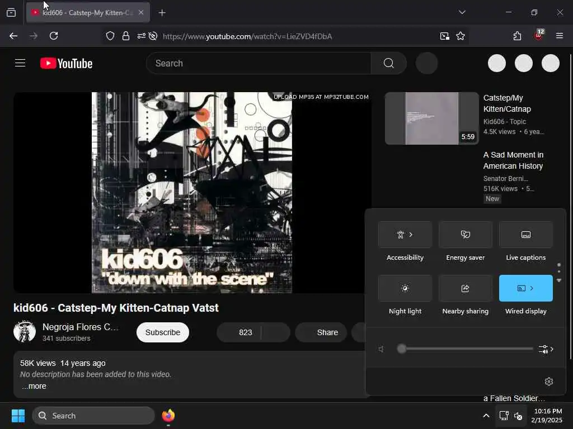Reload the current YouTube page
Image resolution: width=573 pixels, height=429 pixels.
54,36
